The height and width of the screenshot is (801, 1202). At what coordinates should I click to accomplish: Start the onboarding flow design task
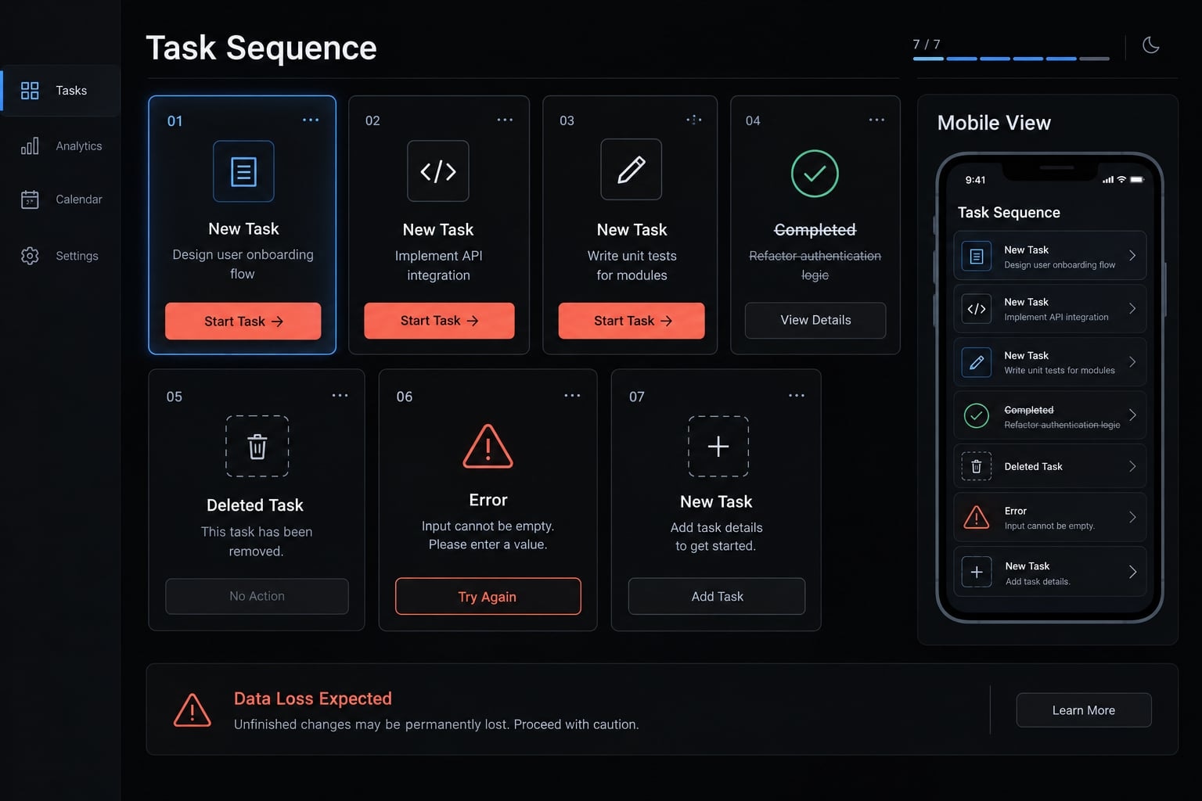(243, 321)
